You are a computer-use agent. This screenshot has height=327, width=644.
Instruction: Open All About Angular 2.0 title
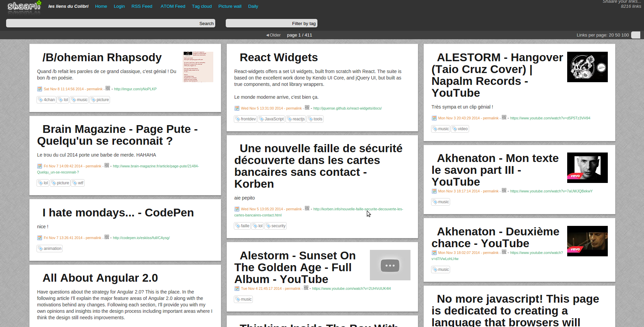click(100, 278)
